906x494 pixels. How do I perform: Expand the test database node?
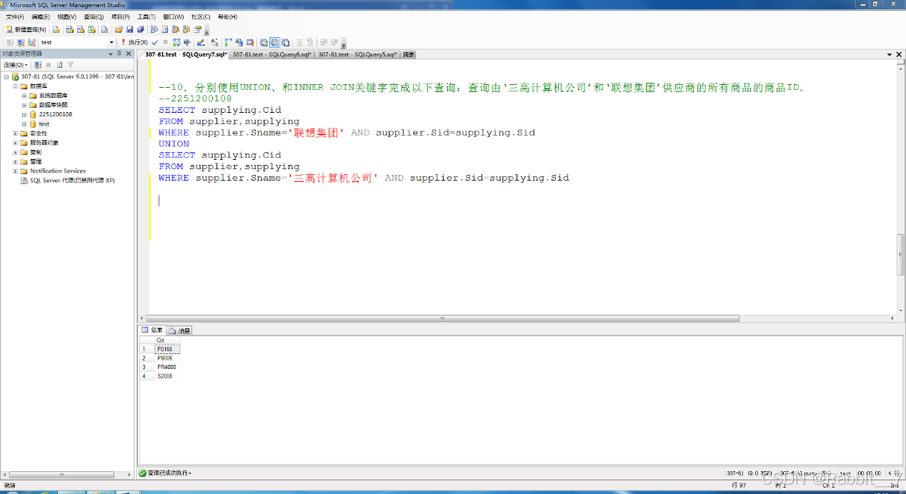[x=24, y=123]
